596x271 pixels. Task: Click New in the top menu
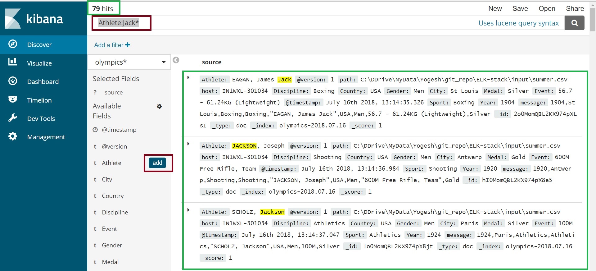pos(495,9)
